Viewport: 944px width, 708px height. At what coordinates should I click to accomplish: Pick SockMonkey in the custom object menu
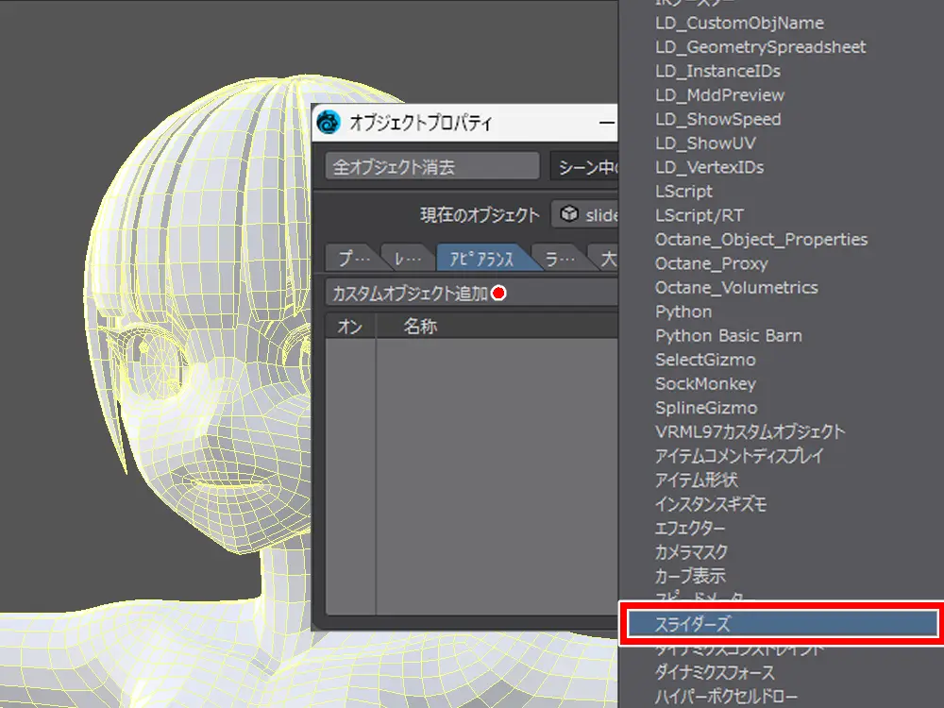click(x=705, y=384)
